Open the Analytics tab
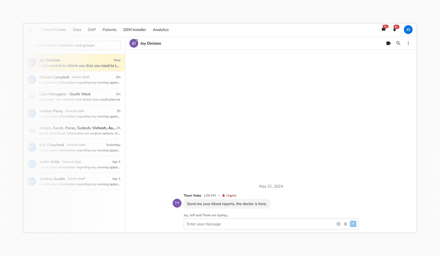The image size is (440, 256). pos(160,30)
